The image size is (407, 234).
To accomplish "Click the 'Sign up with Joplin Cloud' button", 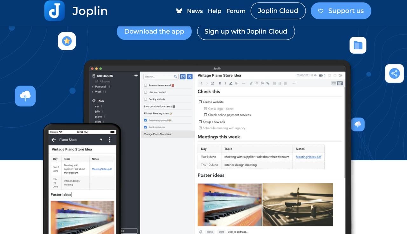I will pyautogui.click(x=246, y=31).
